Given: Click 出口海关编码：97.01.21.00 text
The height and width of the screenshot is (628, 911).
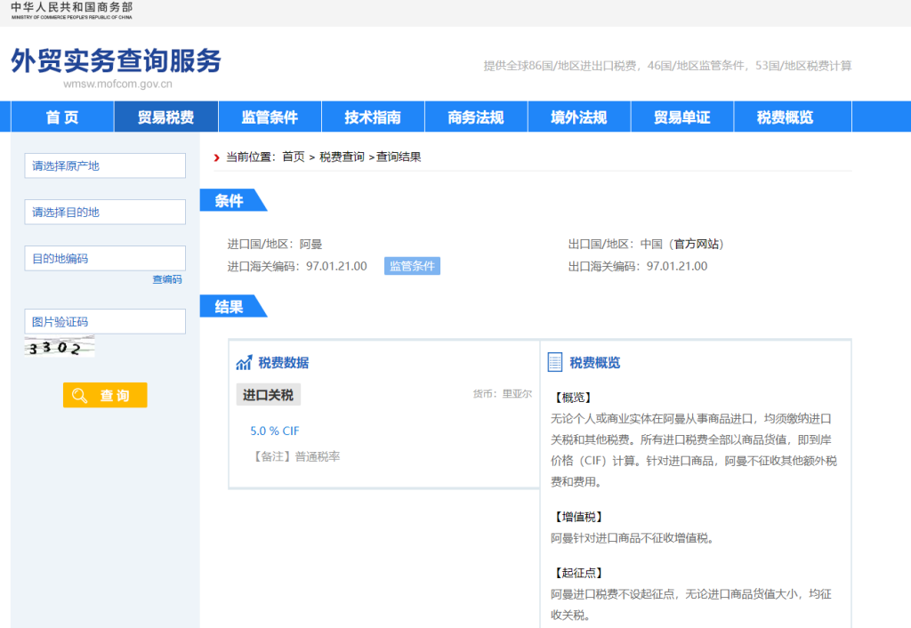Looking at the screenshot, I should click(x=638, y=266).
